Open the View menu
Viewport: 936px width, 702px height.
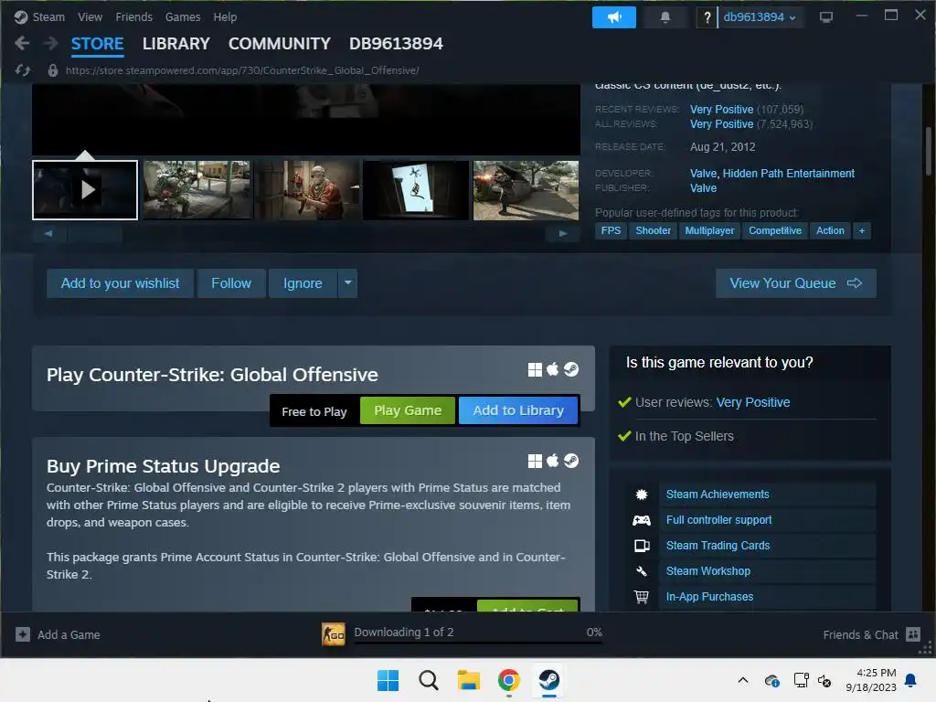tap(90, 17)
